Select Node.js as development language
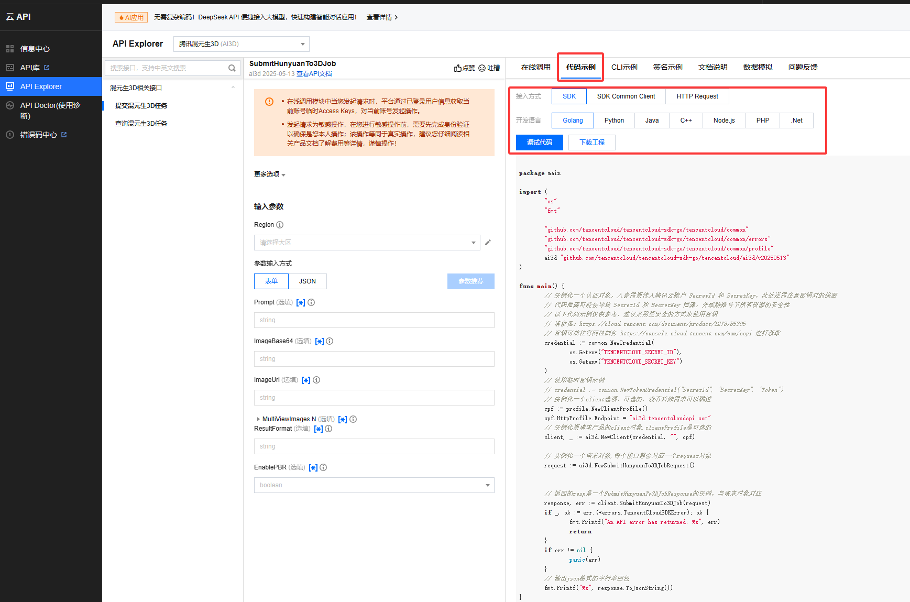The width and height of the screenshot is (910, 602). (724, 121)
